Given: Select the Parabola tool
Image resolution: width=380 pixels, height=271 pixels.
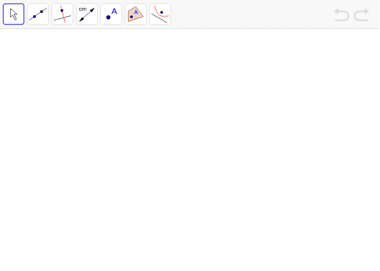Looking at the screenshot, I should pos(160,14).
